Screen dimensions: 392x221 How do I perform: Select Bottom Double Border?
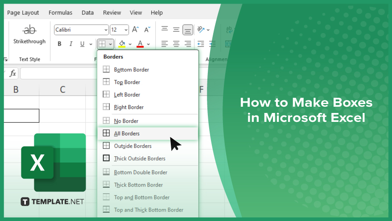148,172
